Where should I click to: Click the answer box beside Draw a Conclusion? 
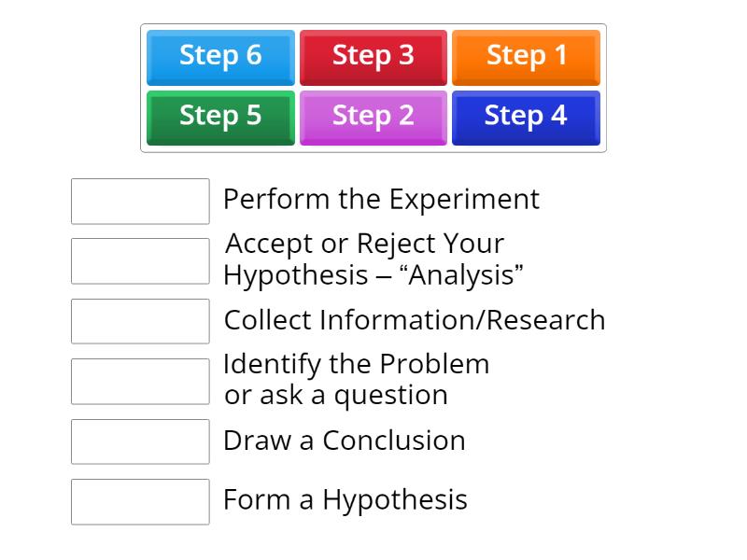click(x=139, y=441)
